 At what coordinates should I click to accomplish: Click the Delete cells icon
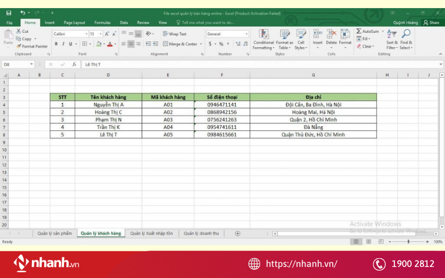click(331, 34)
